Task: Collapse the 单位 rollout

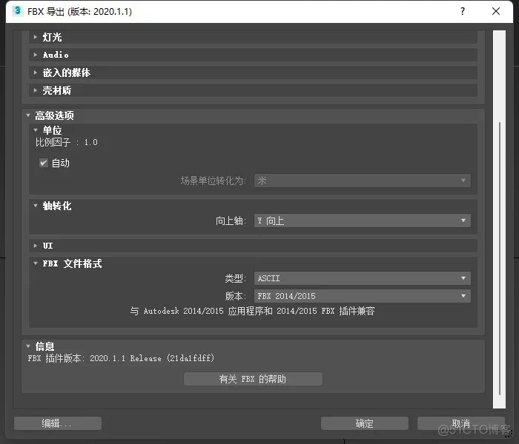Action: 253,130
